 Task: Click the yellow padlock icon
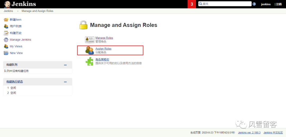tap(83, 25)
